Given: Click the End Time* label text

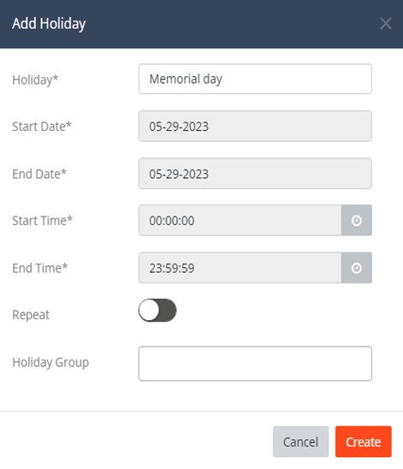Looking at the screenshot, I should pos(39,268).
